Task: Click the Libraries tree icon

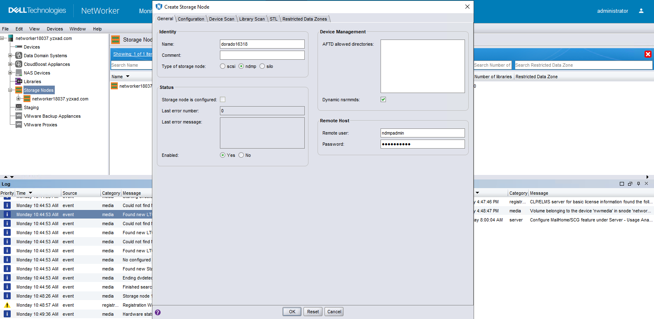Action: pyautogui.click(x=19, y=81)
